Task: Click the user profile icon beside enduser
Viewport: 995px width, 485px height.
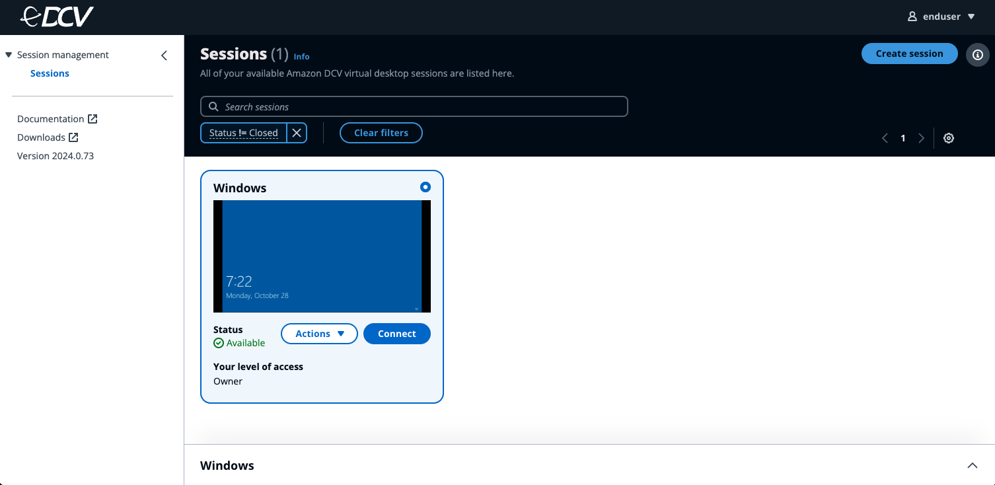Action: (x=913, y=16)
